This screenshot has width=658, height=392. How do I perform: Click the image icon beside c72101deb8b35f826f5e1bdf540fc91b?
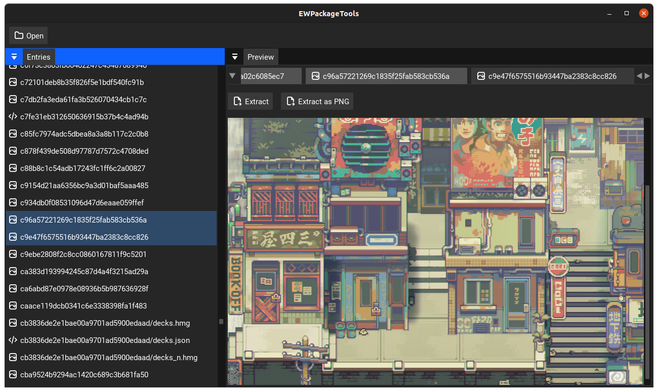click(13, 82)
